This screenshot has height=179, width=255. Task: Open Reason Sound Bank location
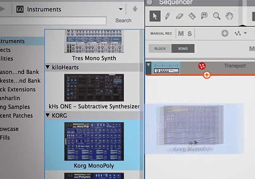click(19, 72)
